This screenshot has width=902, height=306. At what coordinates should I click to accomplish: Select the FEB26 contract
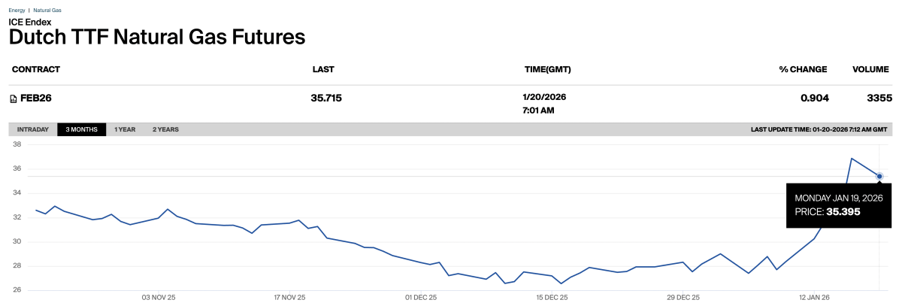35,98
